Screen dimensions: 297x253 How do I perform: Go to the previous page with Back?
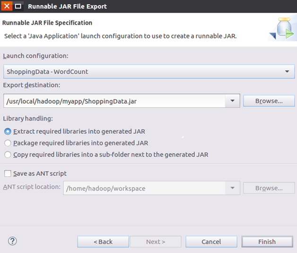pos(103,242)
